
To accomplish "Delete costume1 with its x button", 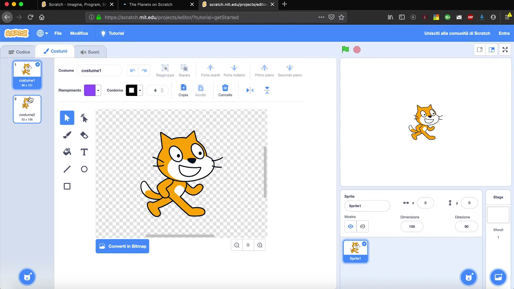I will (x=38, y=64).
